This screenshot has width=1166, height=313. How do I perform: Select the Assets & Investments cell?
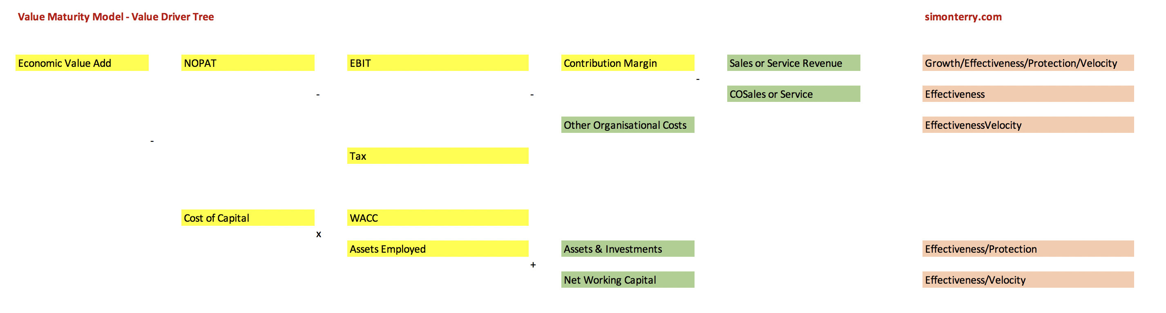(628, 249)
